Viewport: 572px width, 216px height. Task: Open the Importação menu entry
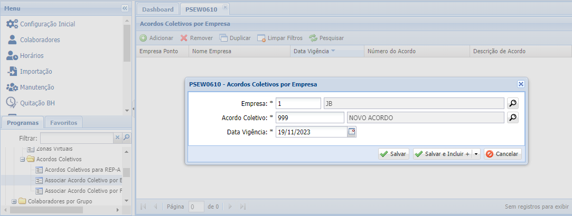pyautogui.click(x=36, y=71)
